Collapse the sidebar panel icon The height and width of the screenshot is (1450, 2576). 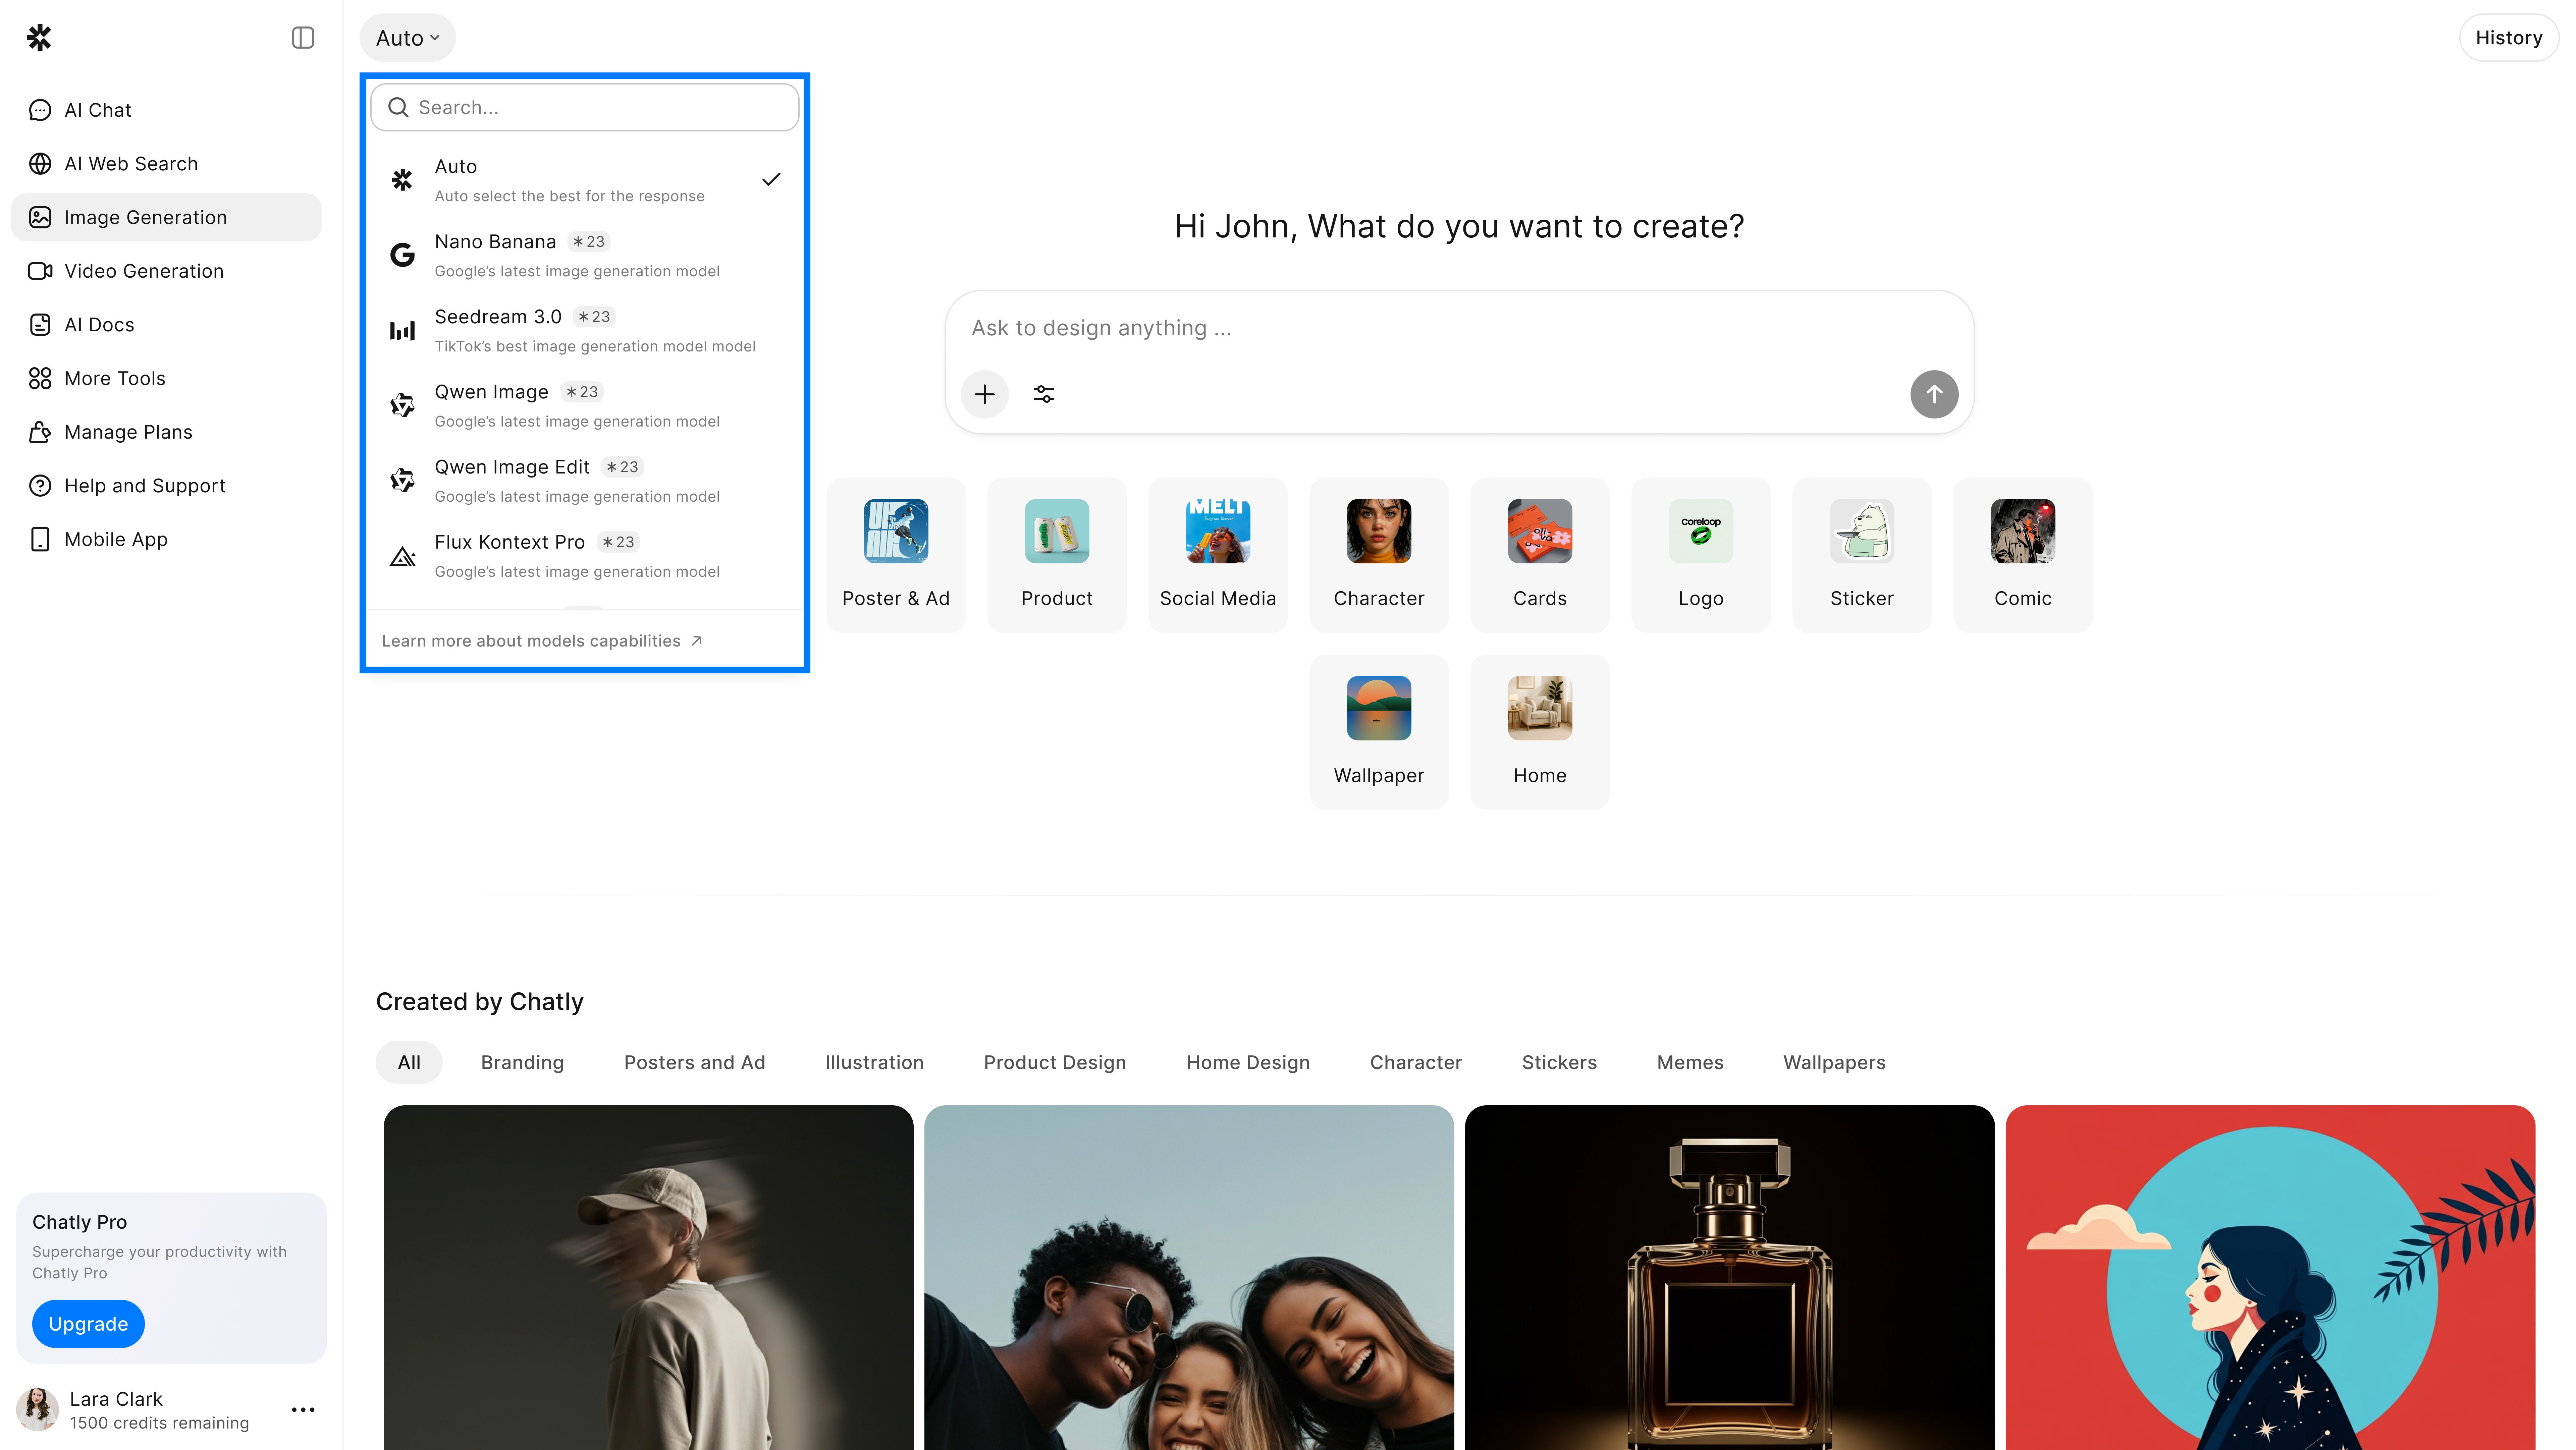click(303, 38)
